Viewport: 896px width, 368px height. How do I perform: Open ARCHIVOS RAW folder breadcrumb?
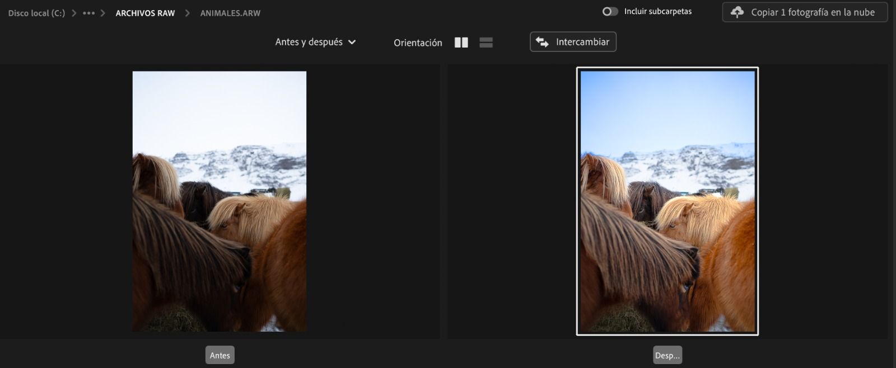point(145,13)
